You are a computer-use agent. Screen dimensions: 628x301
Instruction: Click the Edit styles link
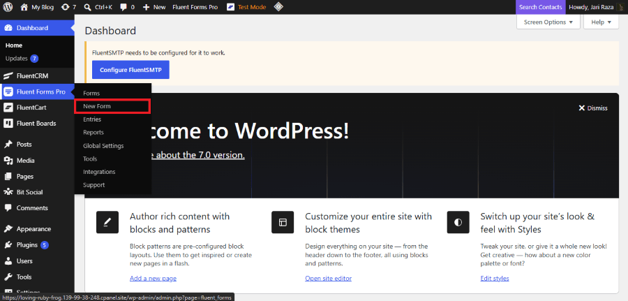(x=495, y=278)
